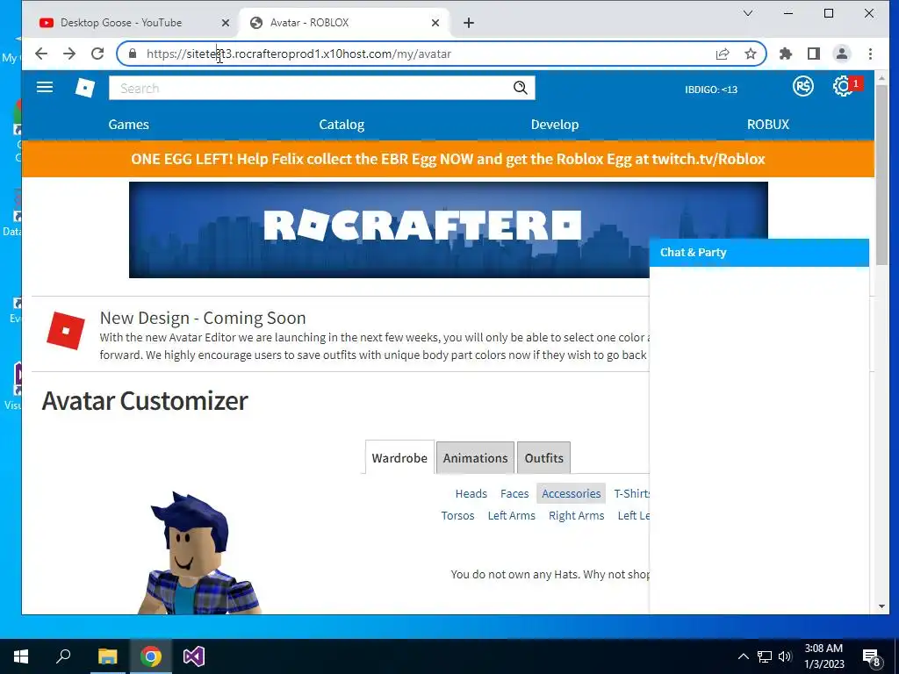Viewport: 899px width, 674px height.
Task: Open the hamburger navigation menu
Action: pyautogui.click(x=45, y=87)
